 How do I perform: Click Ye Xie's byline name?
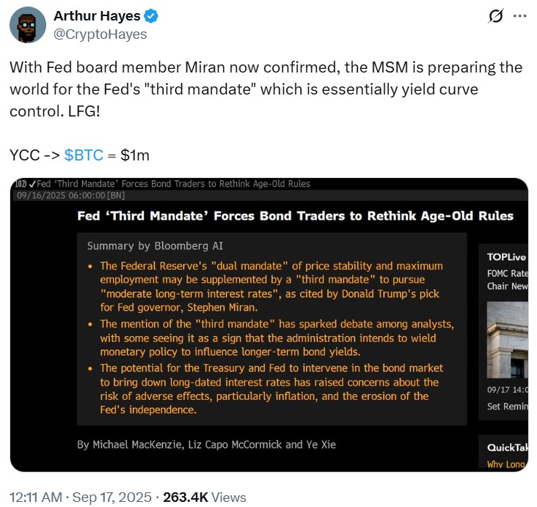[320, 444]
